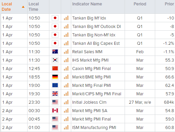The width and height of the screenshot is (175, 132).
Task: Click the Prior column header
Action: pyautogui.click(x=169, y=4)
